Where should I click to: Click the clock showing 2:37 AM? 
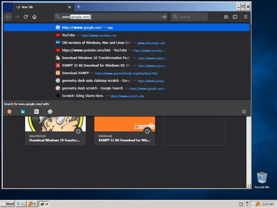268,204
